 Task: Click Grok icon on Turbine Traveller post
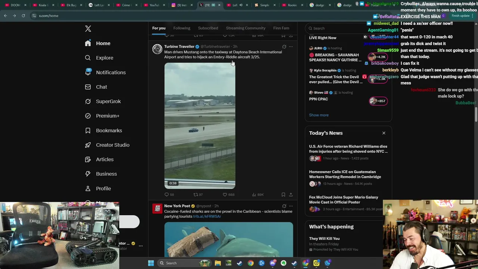pos(284,47)
